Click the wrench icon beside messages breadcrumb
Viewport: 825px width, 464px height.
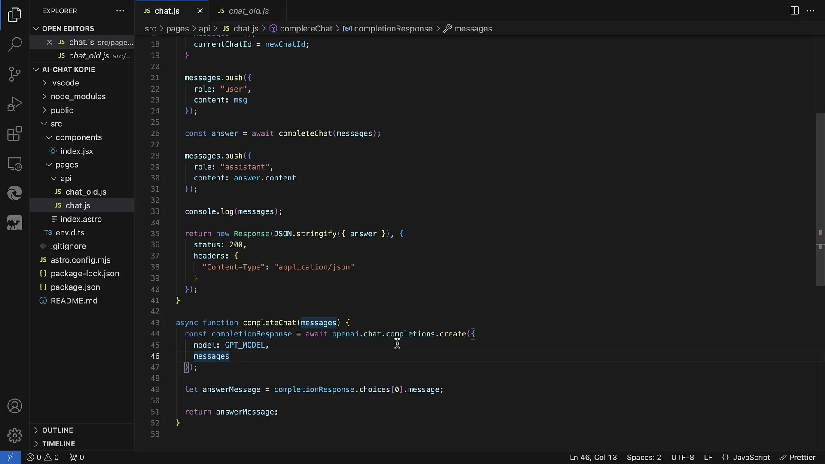pyautogui.click(x=447, y=29)
